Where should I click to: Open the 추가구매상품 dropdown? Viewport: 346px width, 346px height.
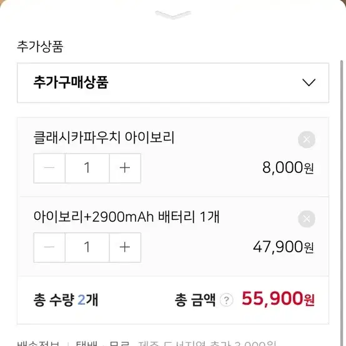173,82
